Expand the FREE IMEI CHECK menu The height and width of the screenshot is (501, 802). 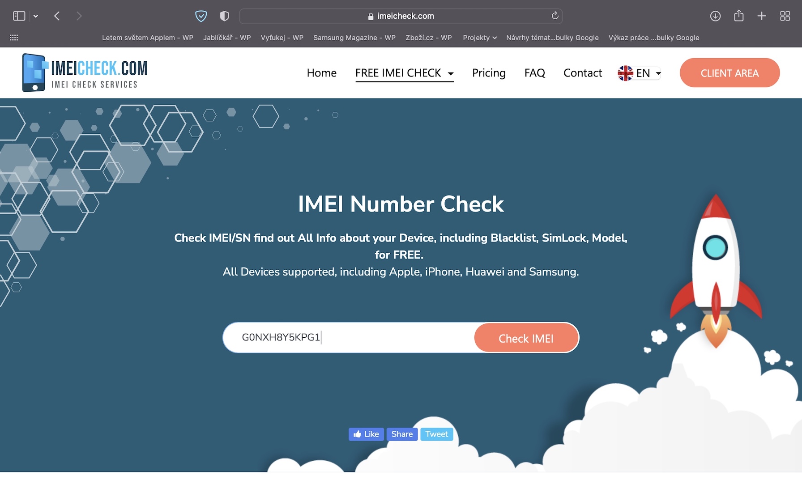tap(405, 73)
